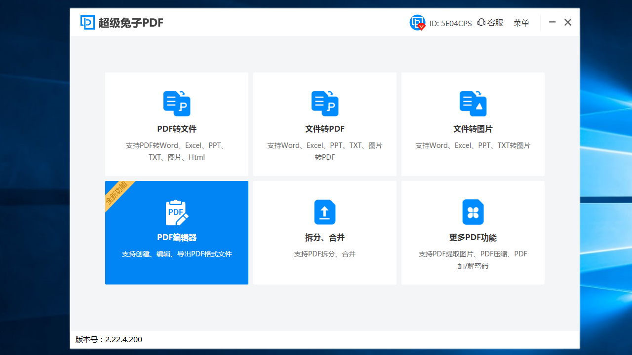Open the 文件转PDF document icon
Viewport: 632px width, 355px height.
click(x=324, y=104)
